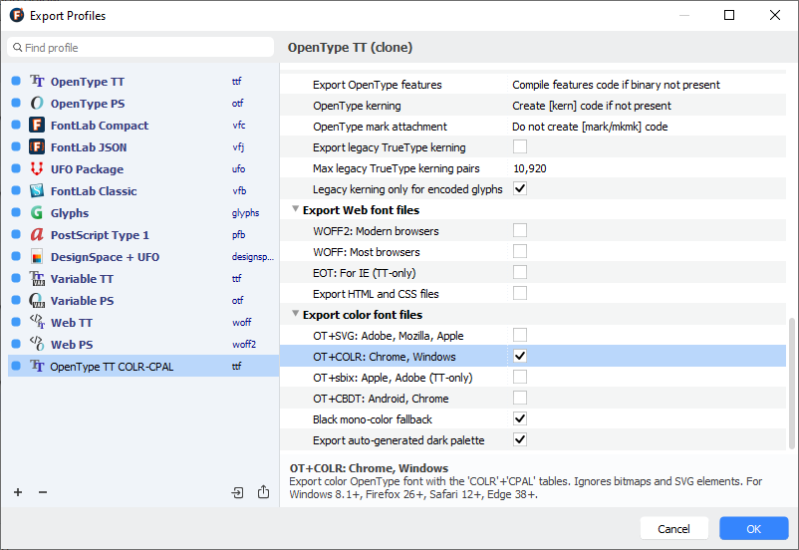Click the 'glyphs' extension text
The width and height of the screenshot is (799, 550).
click(x=246, y=213)
